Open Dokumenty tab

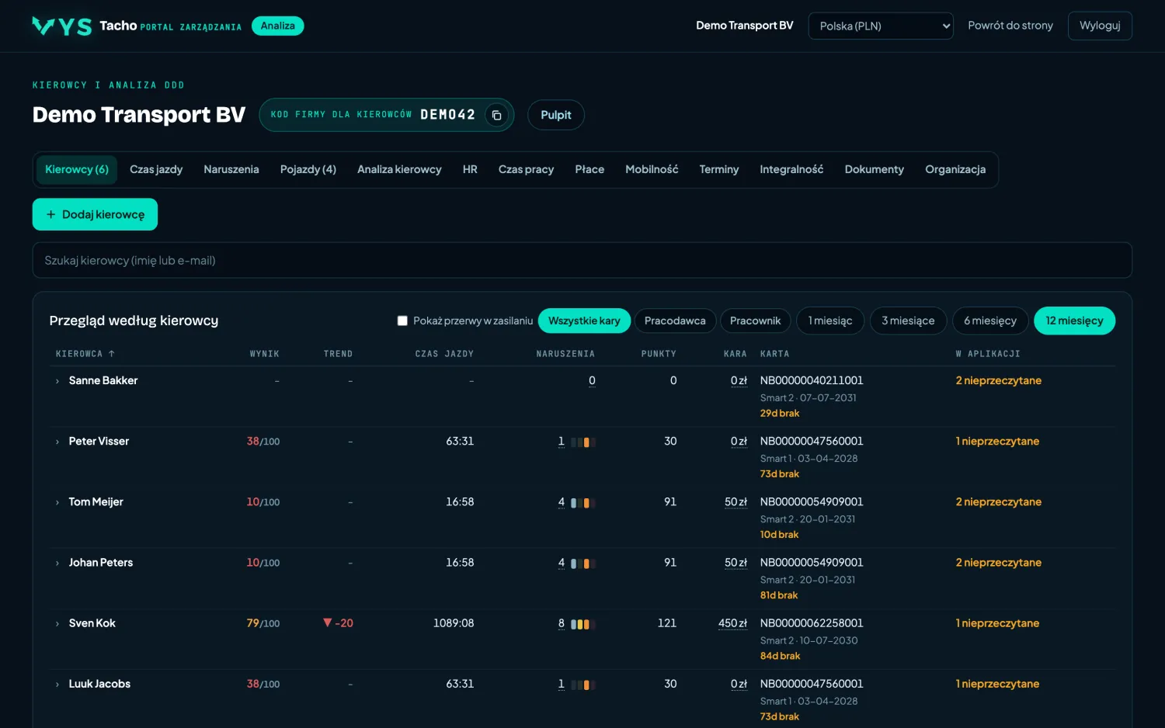875,169
